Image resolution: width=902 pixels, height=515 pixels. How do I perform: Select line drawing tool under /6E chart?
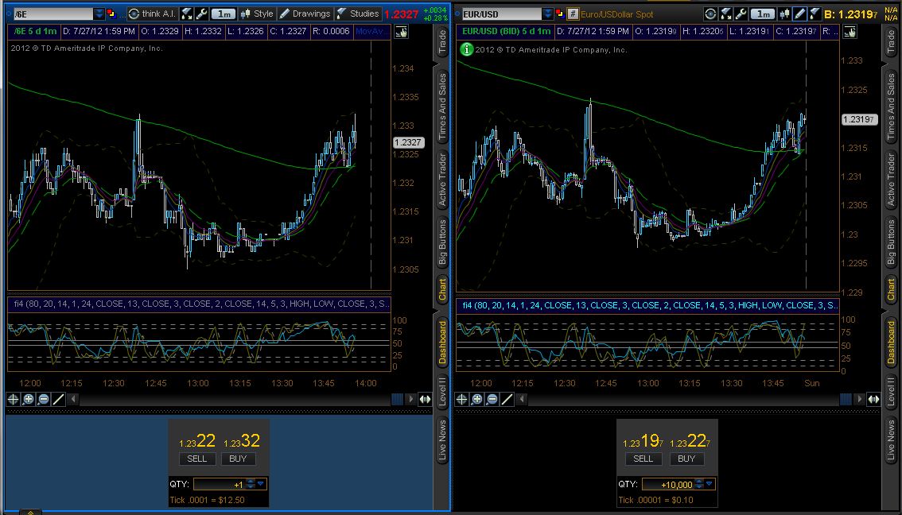pos(58,399)
